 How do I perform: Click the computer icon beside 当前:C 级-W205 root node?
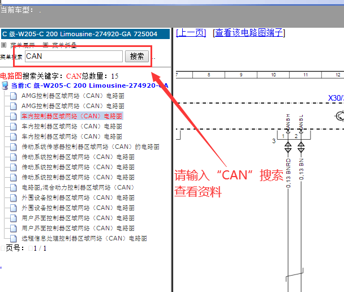(5, 85)
